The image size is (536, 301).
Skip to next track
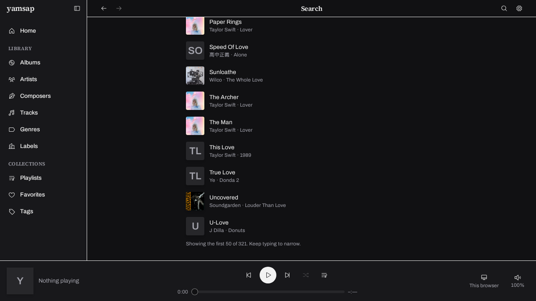287,275
